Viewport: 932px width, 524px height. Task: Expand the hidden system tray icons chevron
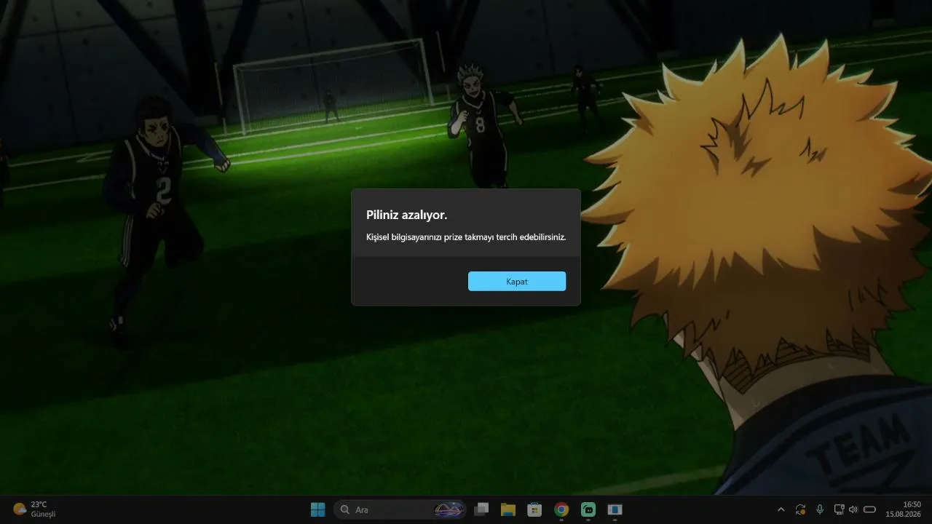tap(781, 509)
